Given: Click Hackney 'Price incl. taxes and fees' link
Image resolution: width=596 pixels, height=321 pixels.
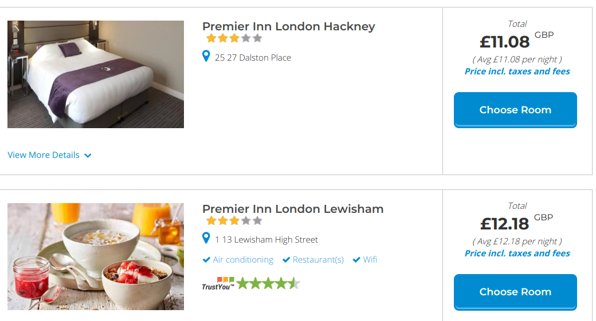Looking at the screenshot, I should 517,72.
